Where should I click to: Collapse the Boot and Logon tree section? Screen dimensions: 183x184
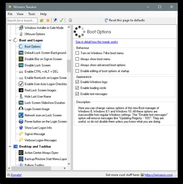[10, 40]
